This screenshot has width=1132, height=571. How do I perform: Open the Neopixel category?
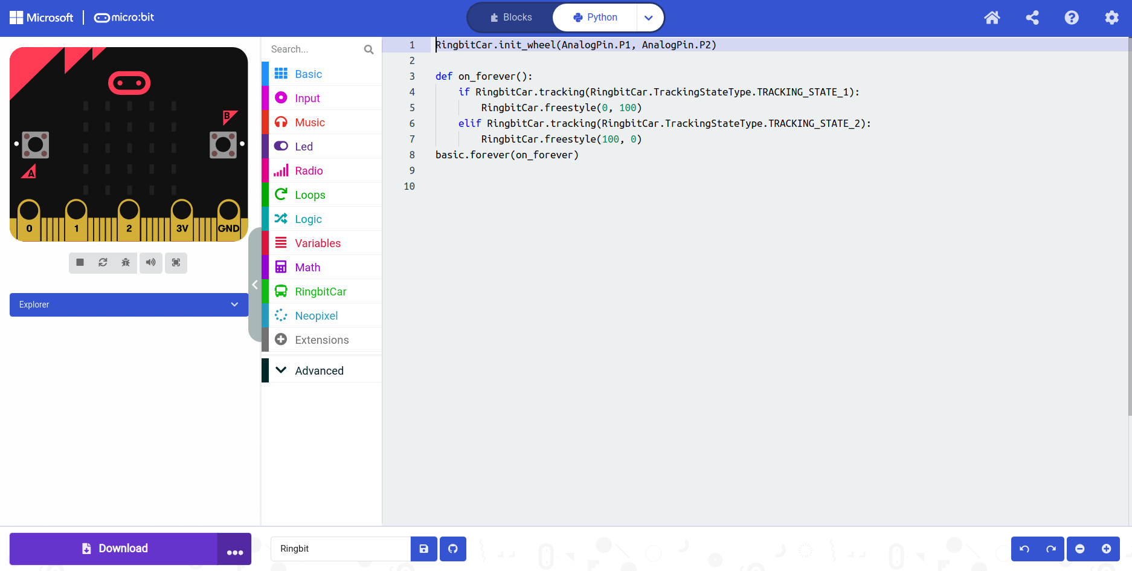tap(317, 315)
